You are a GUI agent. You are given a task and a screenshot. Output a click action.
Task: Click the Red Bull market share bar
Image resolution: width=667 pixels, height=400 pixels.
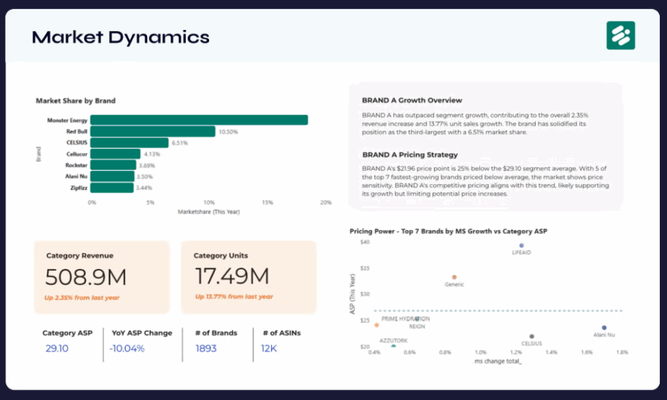pyautogui.click(x=152, y=131)
